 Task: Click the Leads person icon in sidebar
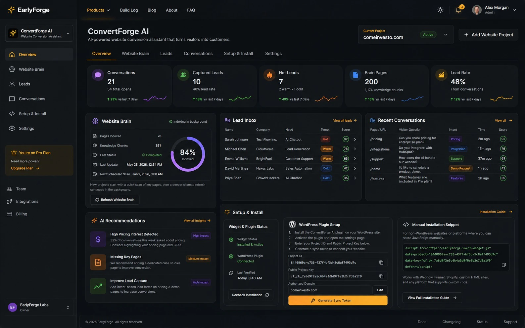point(12,84)
